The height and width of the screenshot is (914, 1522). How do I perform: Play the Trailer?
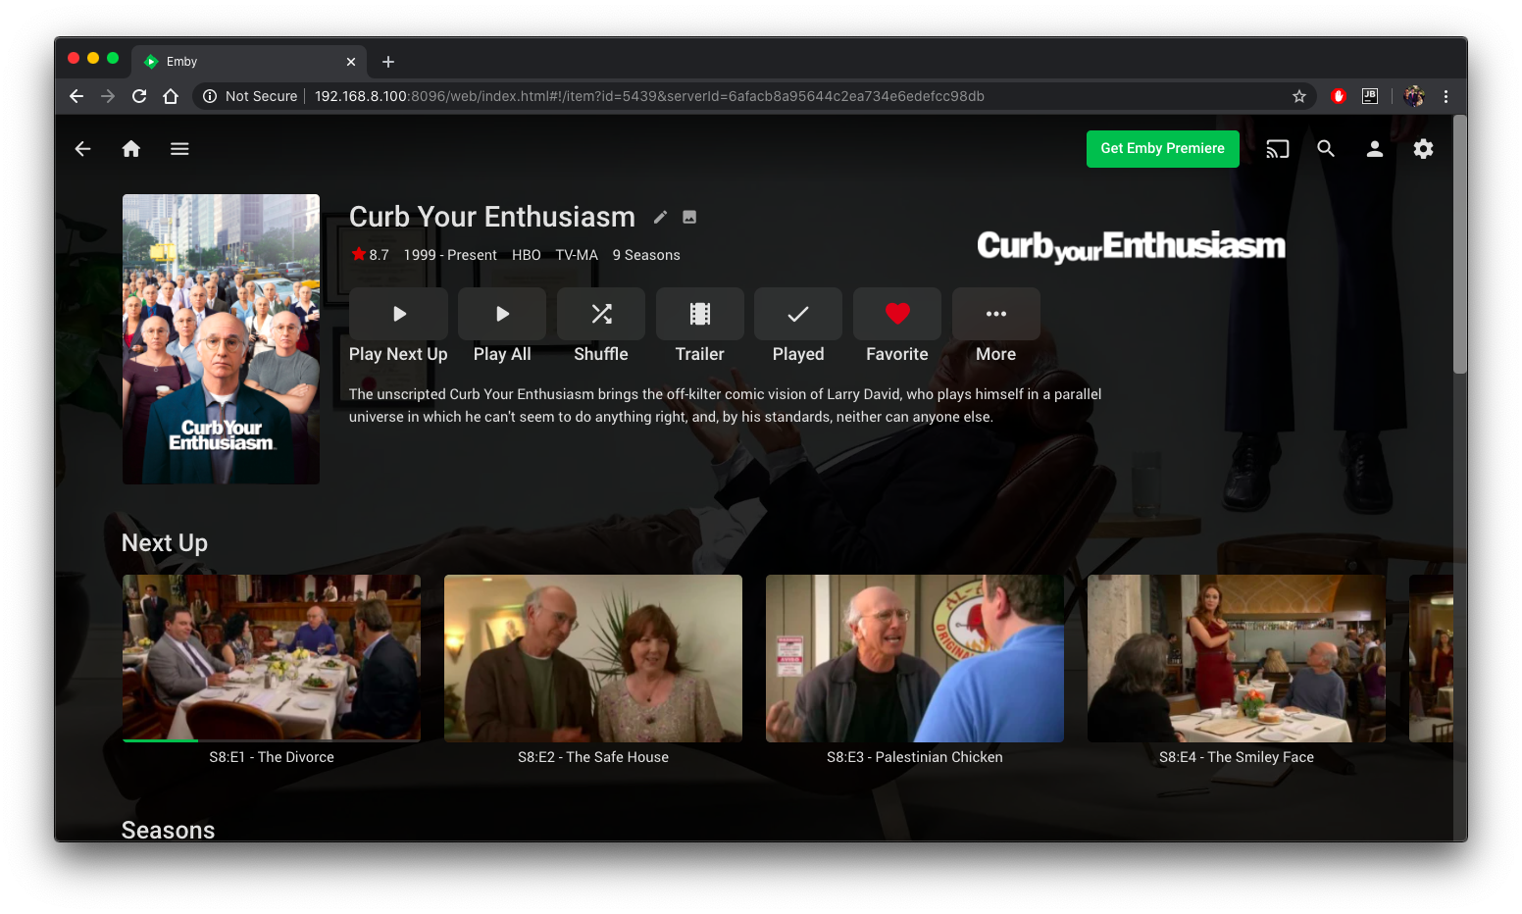pyautogui.click(x=699, y=314)
